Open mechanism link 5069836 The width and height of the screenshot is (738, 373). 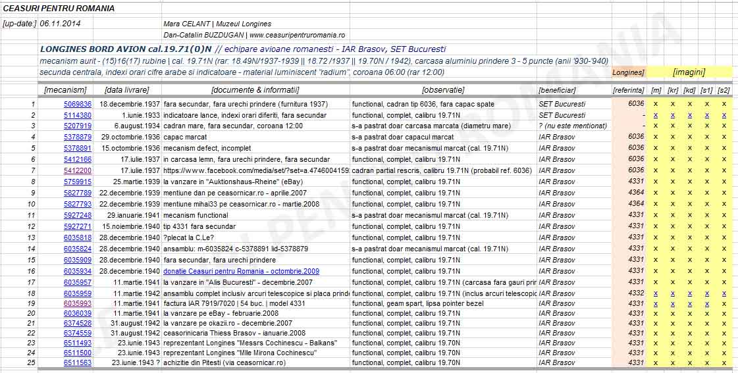point(78,104)
